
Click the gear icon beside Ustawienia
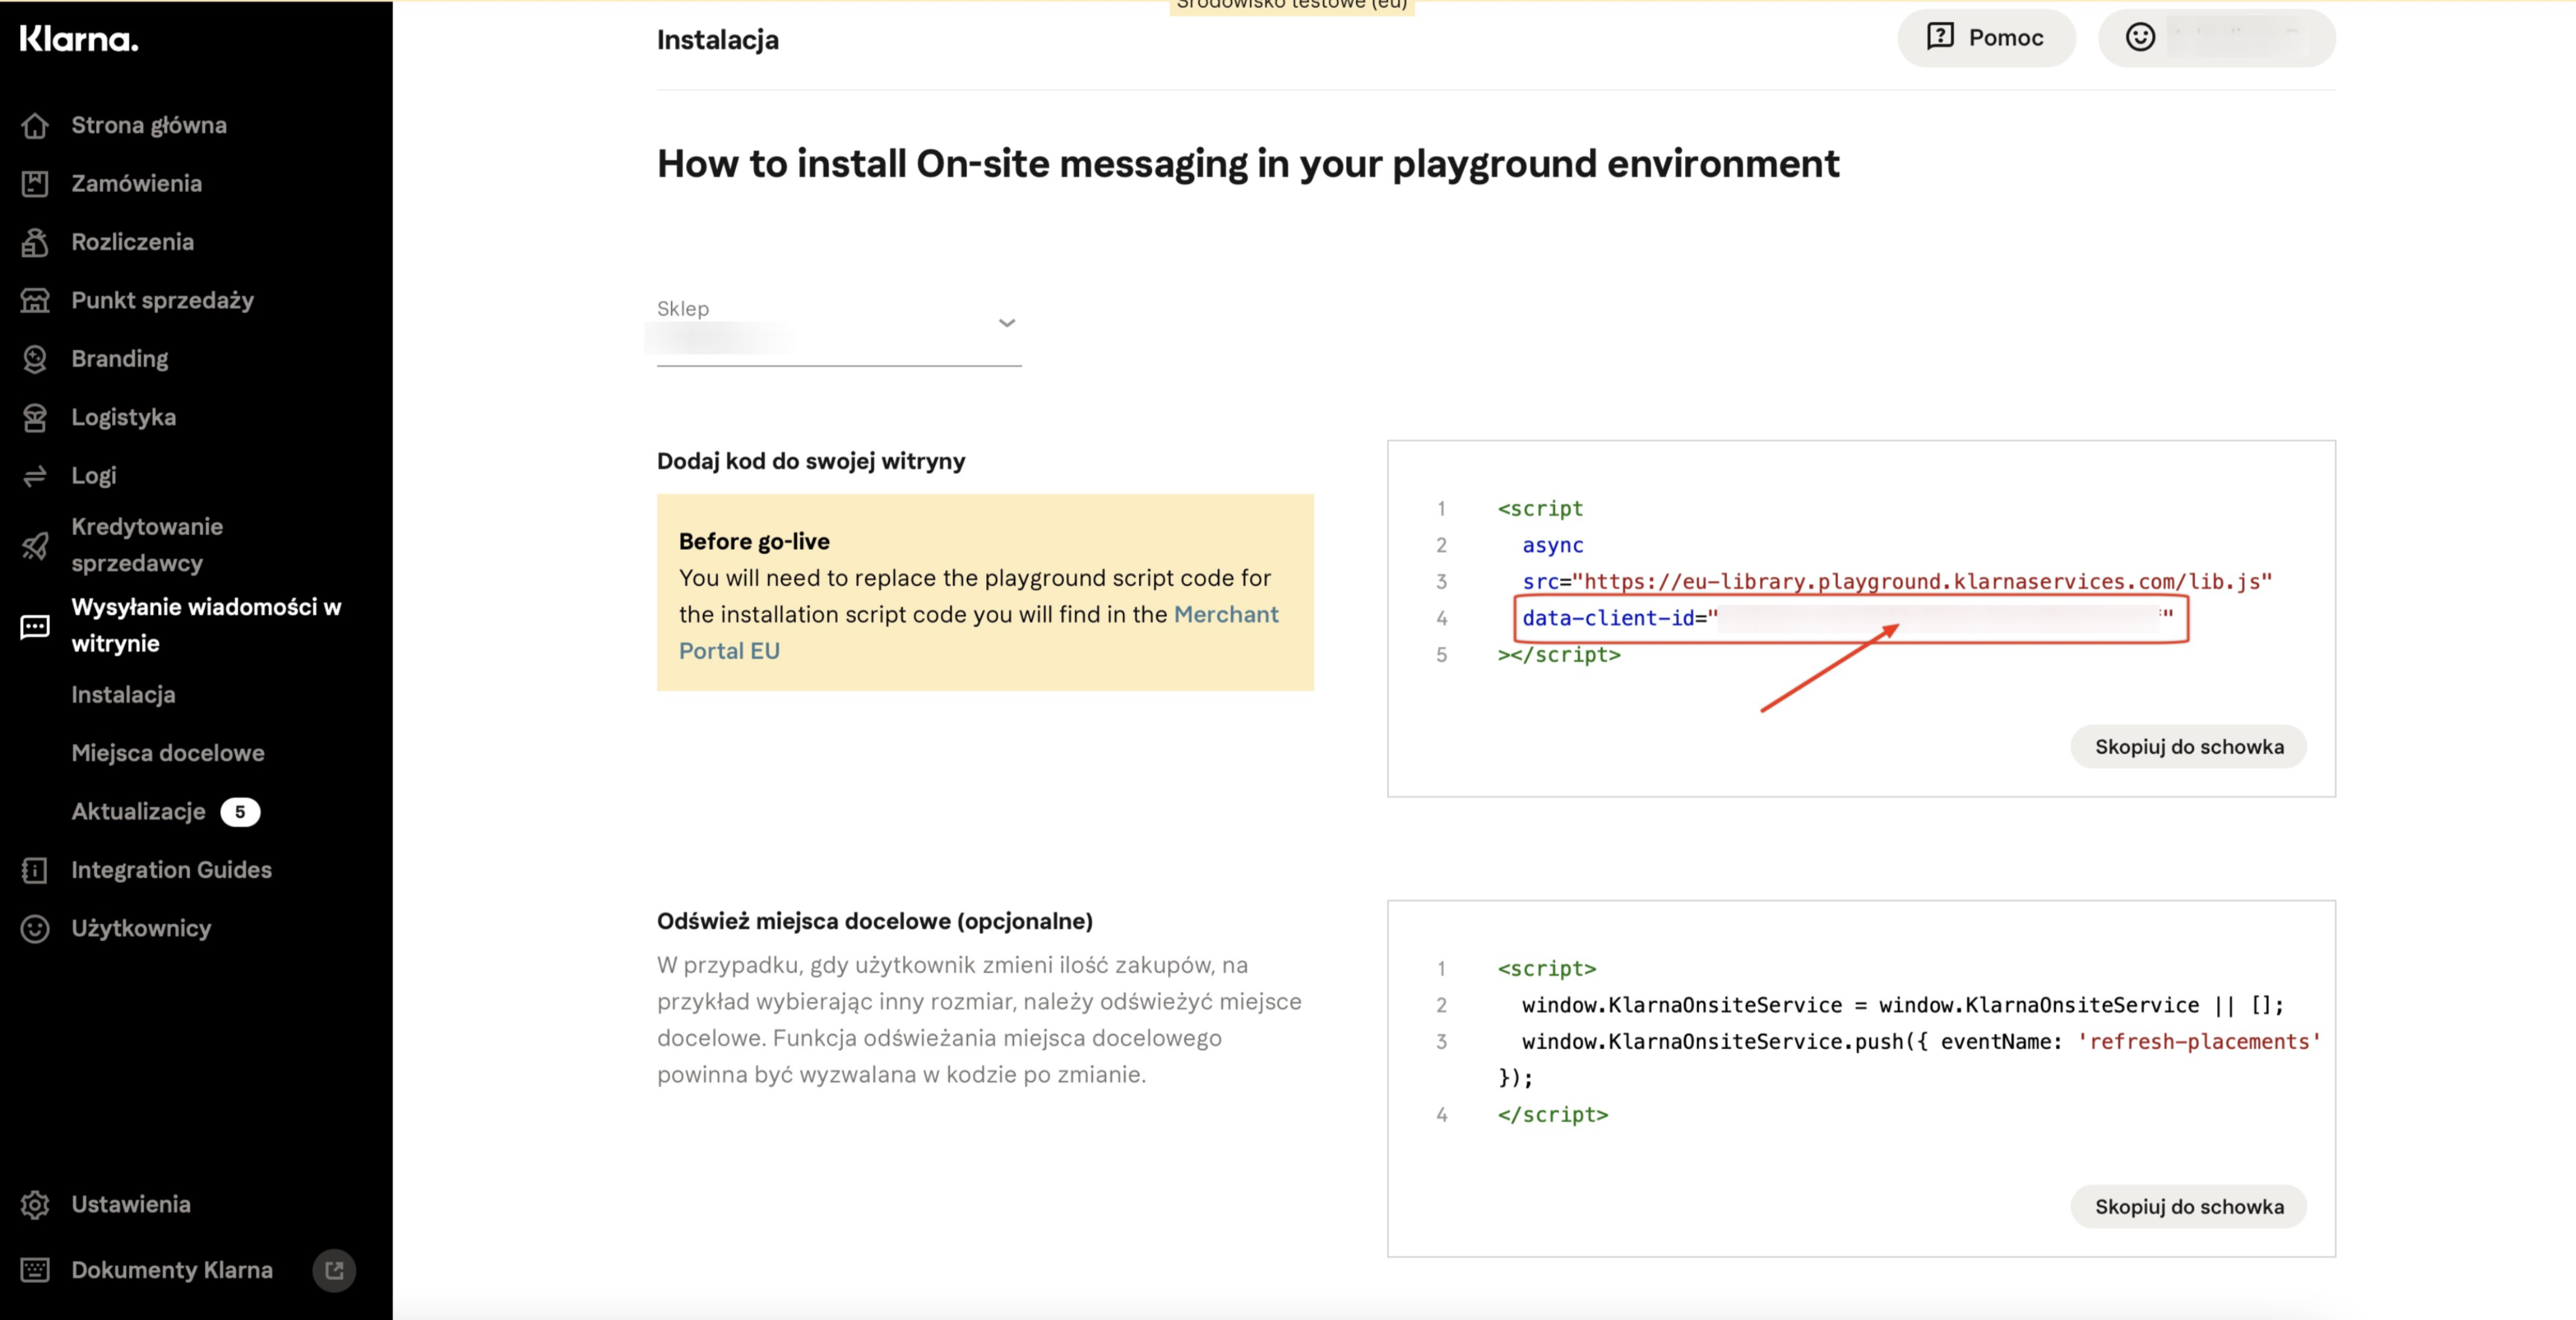35,1205
